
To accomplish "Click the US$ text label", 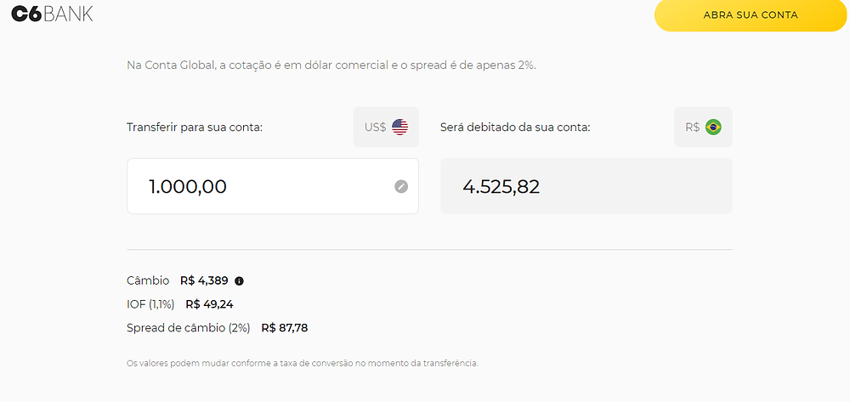I will point(375,127).
